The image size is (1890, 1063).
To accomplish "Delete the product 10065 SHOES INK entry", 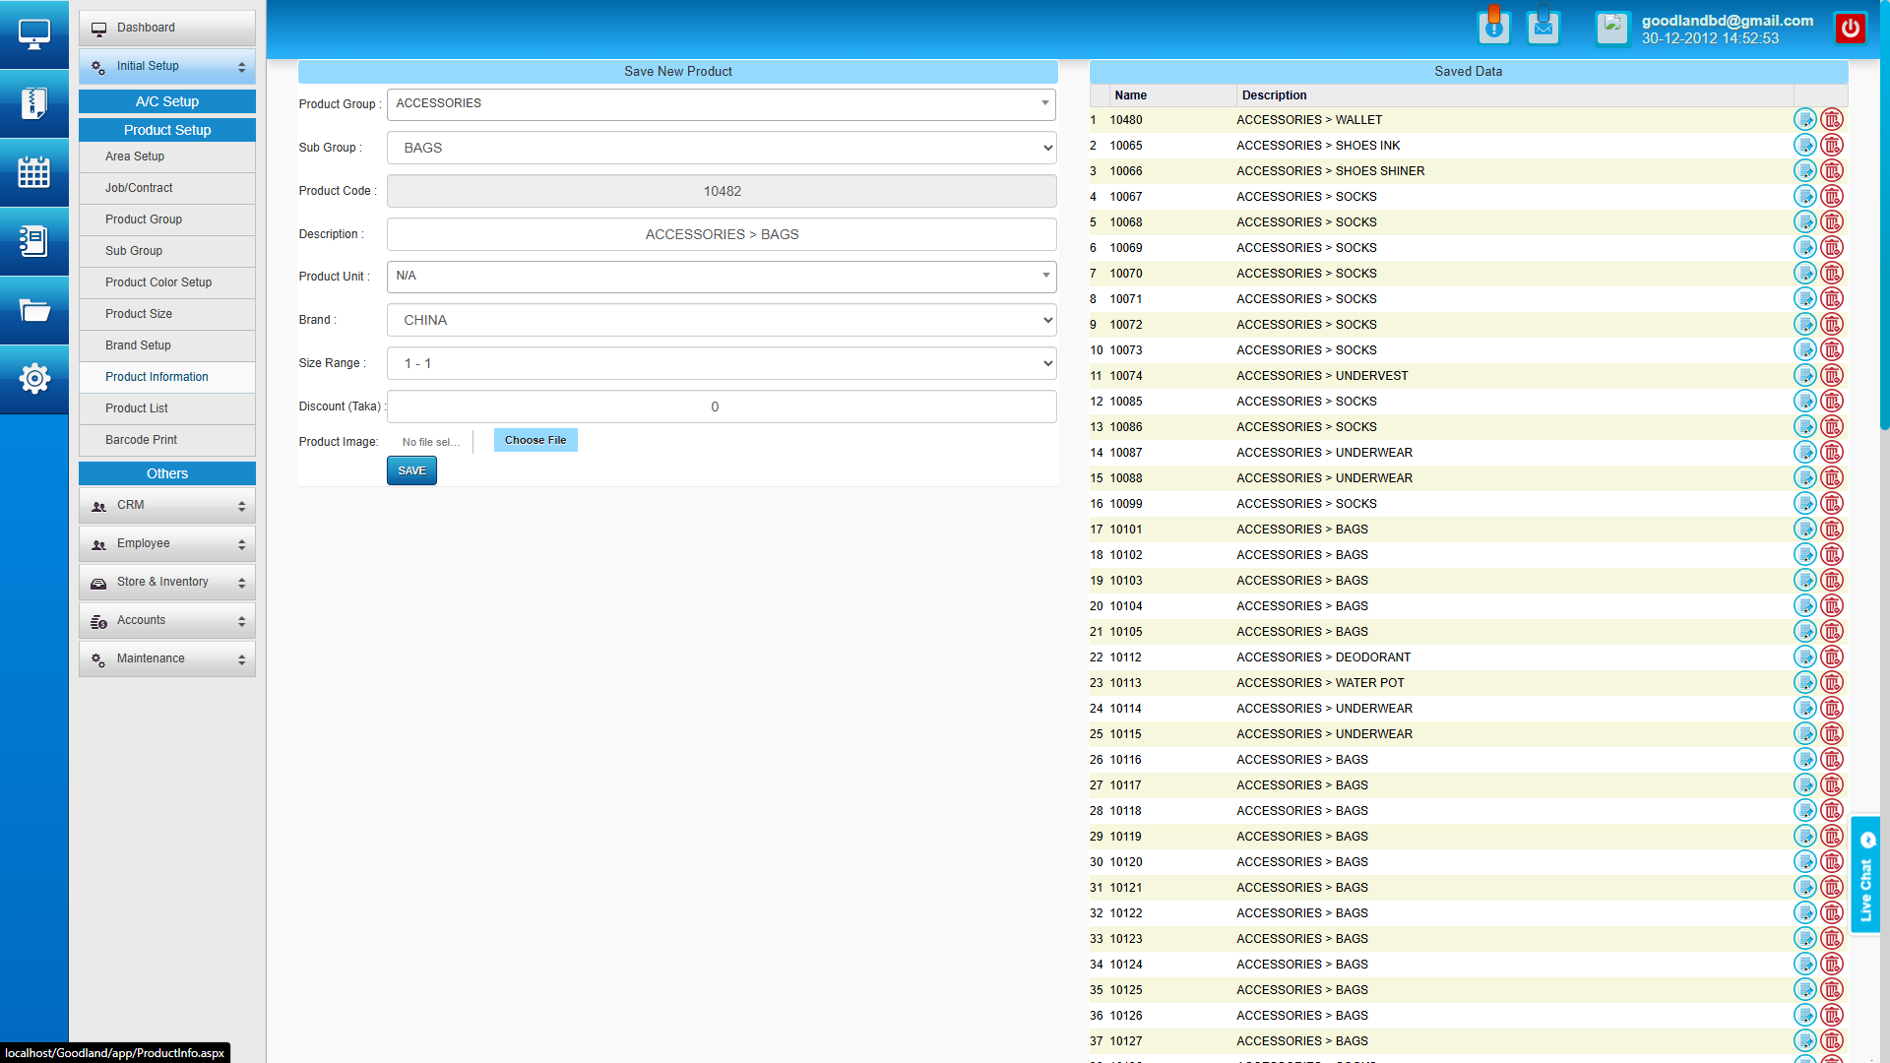I will [1832, 145].
